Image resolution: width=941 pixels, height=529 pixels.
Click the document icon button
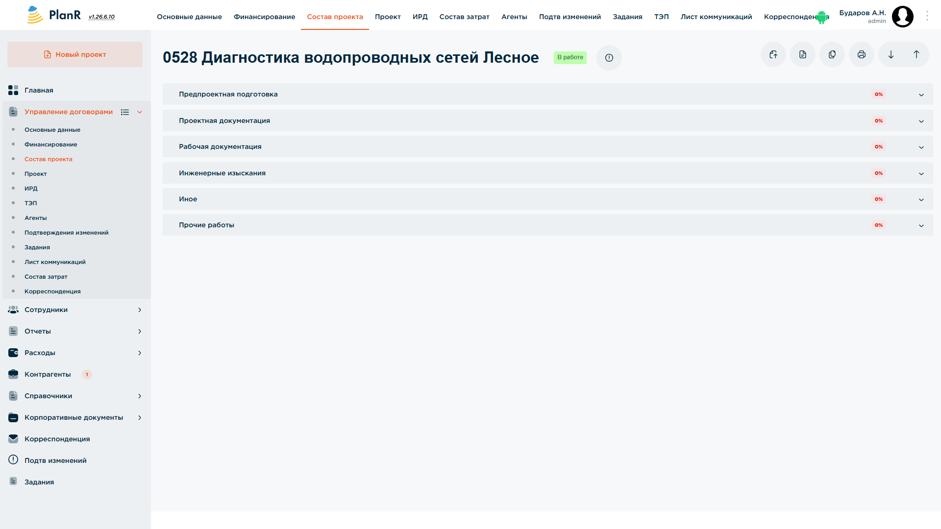pyautogui.click(x=803, y=54)
